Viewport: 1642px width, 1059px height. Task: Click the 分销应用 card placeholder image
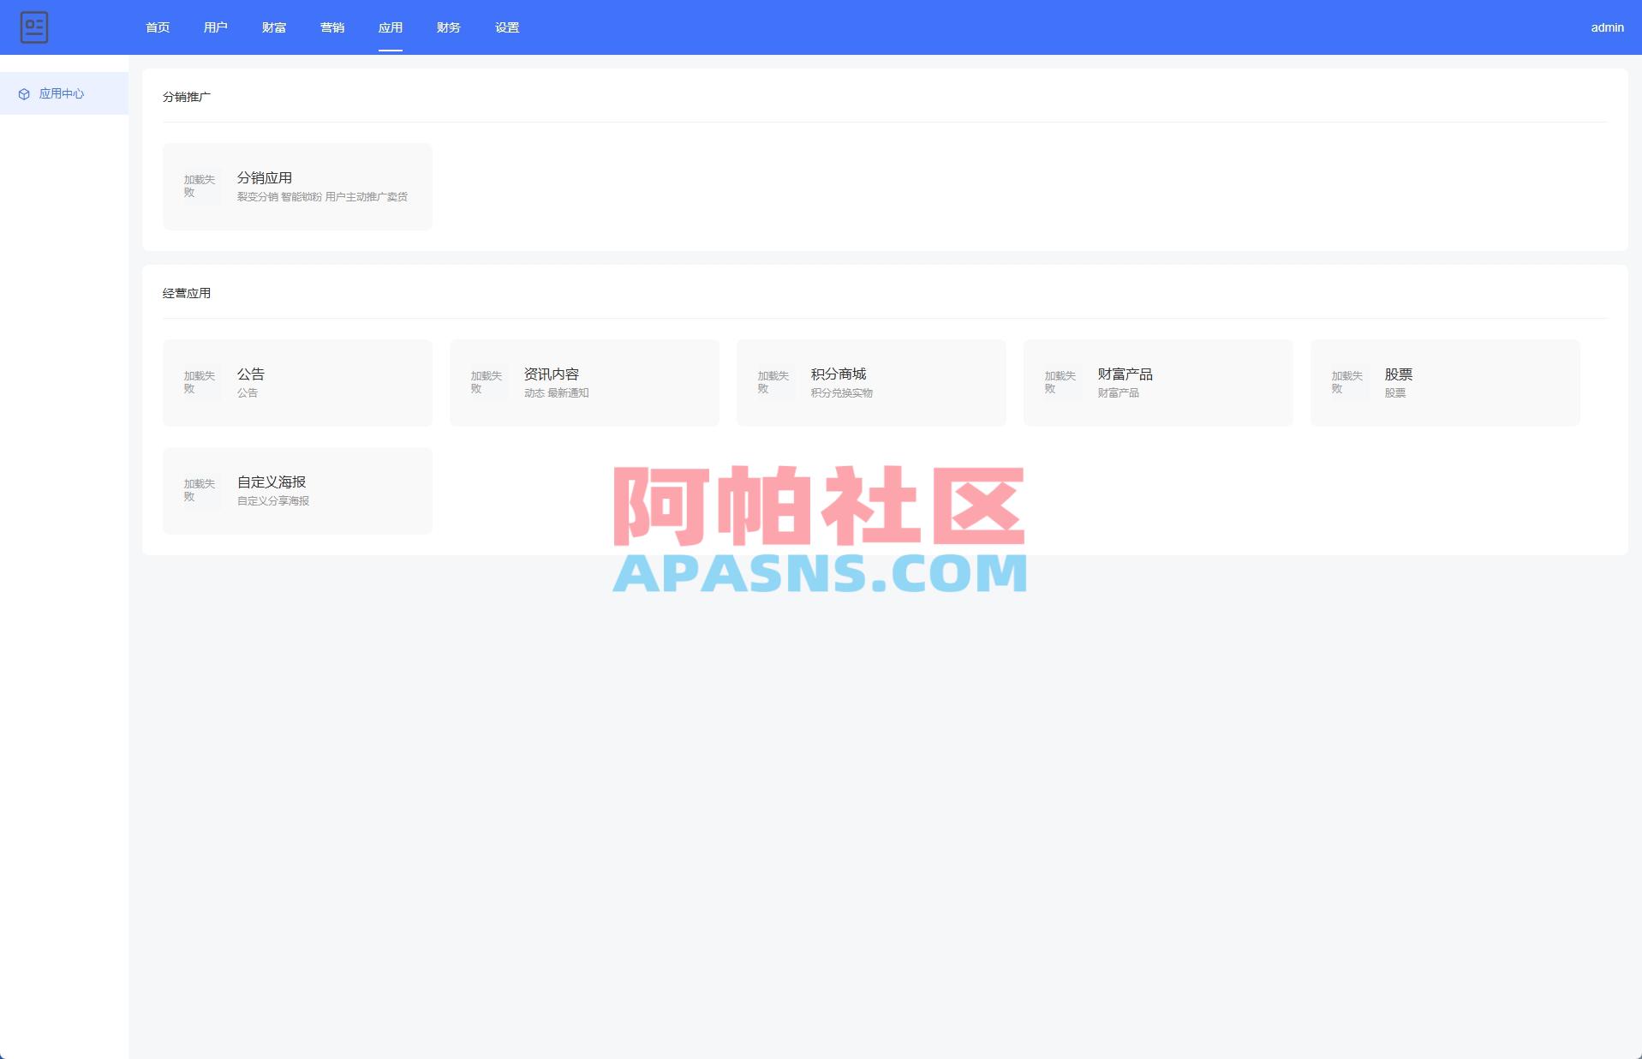point(199,186)
